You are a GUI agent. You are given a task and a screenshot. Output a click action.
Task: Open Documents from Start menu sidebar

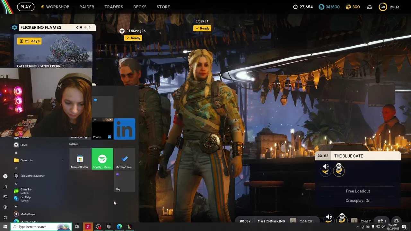click(5, 186)
